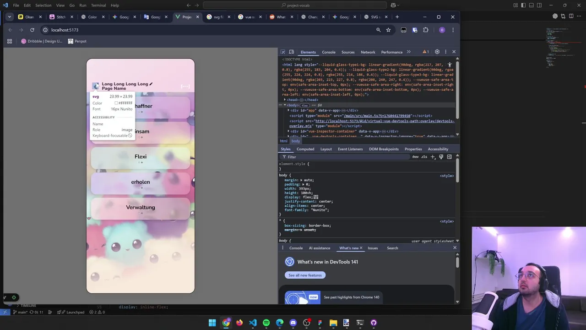Open the Chrome three-dot menu
Image resolution: width=586 pixels, height=330 pixels.
[453, 30]
